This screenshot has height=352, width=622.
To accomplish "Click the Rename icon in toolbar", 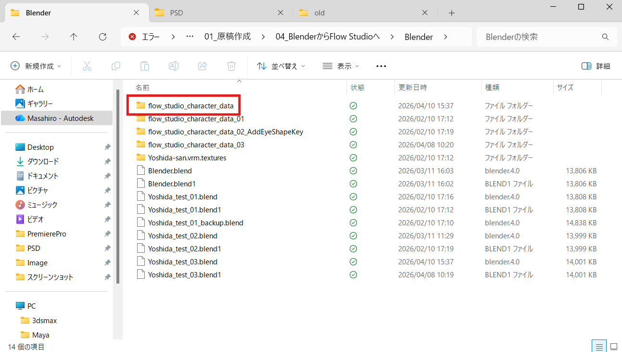I will point(174,66).
